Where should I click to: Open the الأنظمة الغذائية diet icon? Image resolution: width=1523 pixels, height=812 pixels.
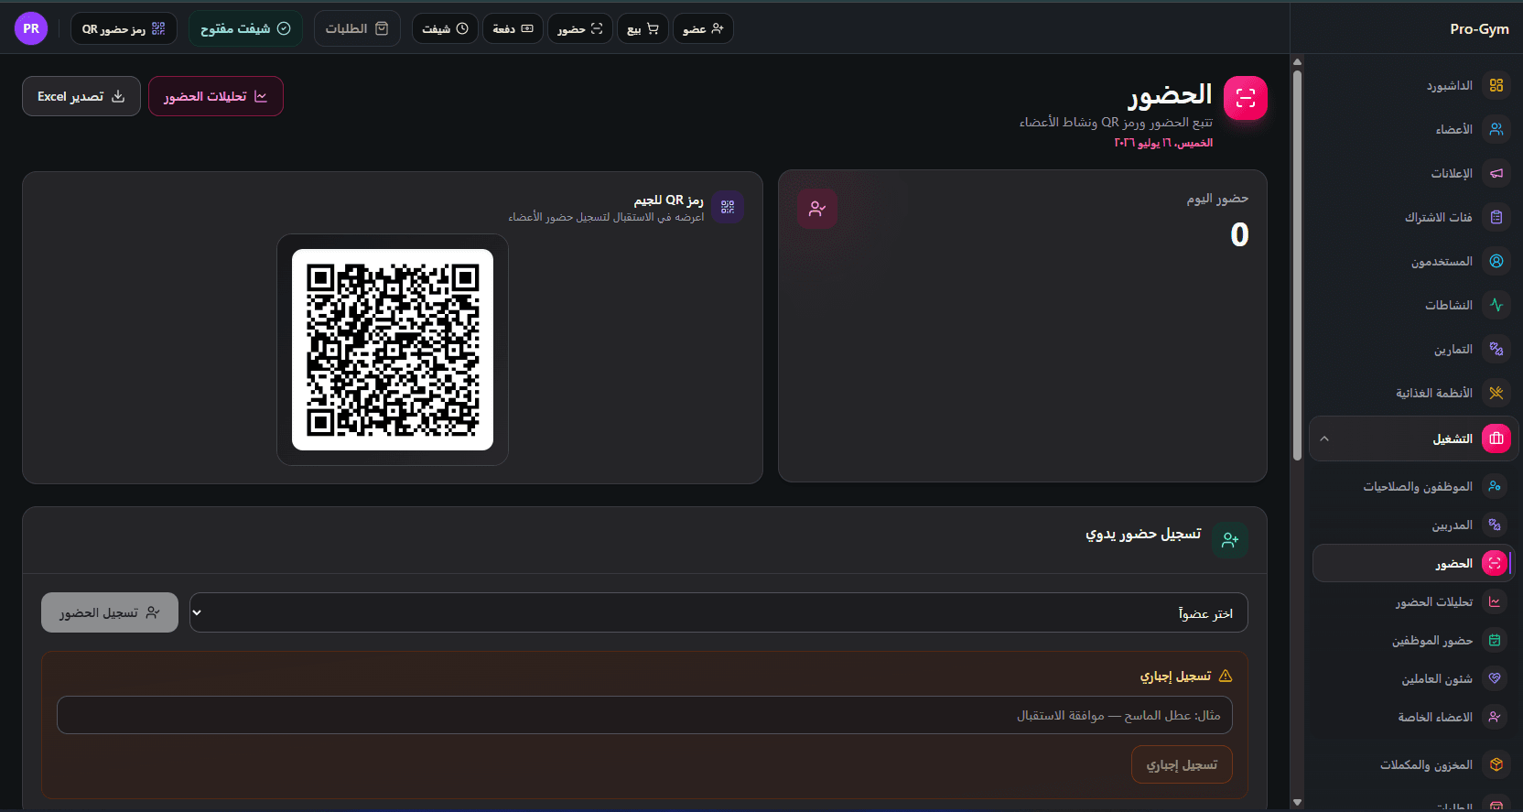1496,393
